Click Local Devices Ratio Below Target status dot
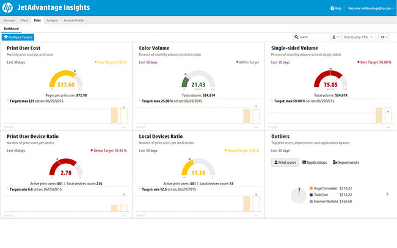This screenshot has height=248, width=397. click(x=226, y=150)
